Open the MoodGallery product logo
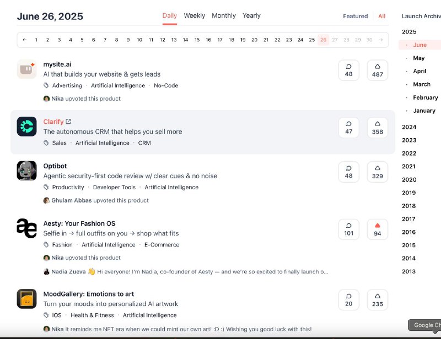This screenshot has height=339, width=441. pyautogui.click(x=26, y=299)
